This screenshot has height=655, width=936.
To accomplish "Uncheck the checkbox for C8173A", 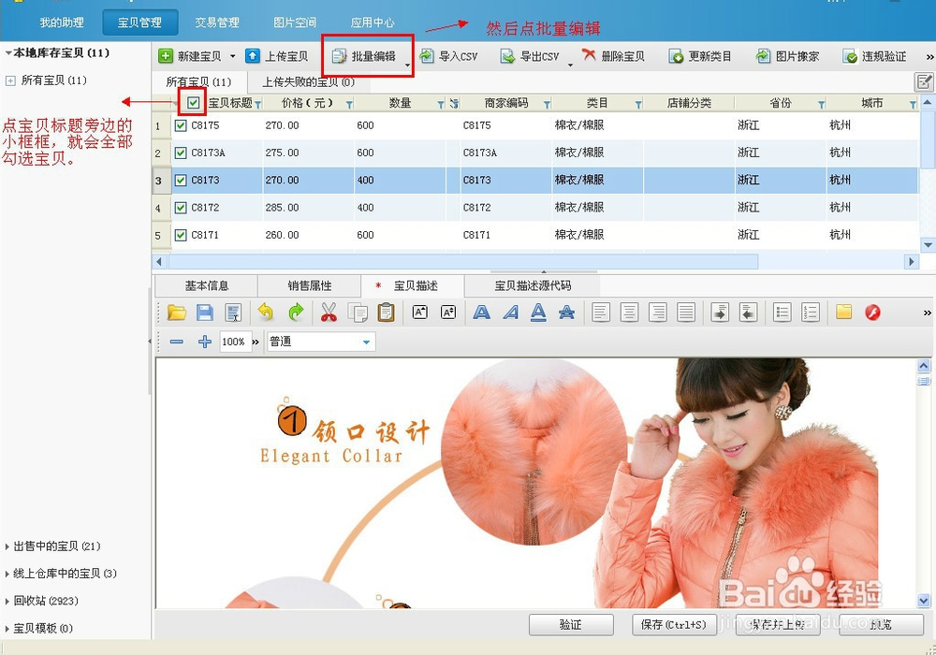I will (181, 153).
